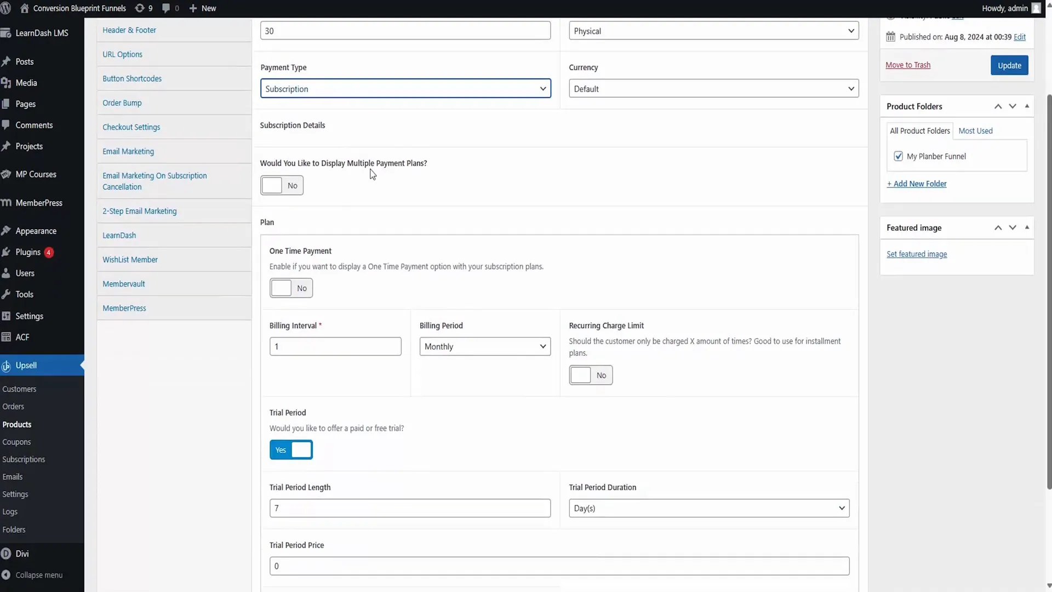Toggle the Recurring Charge Limit switch
The image size is (1052, 592).
click(591, 375)
